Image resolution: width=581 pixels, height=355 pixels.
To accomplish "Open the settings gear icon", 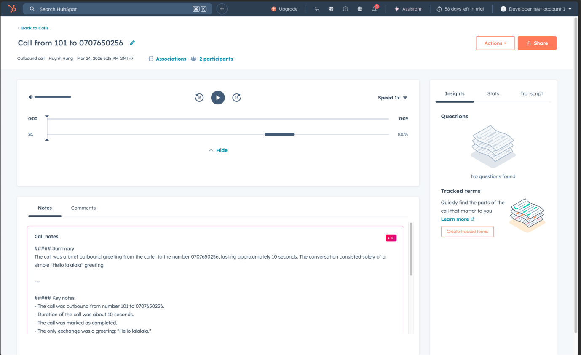I will pos(360,9).
